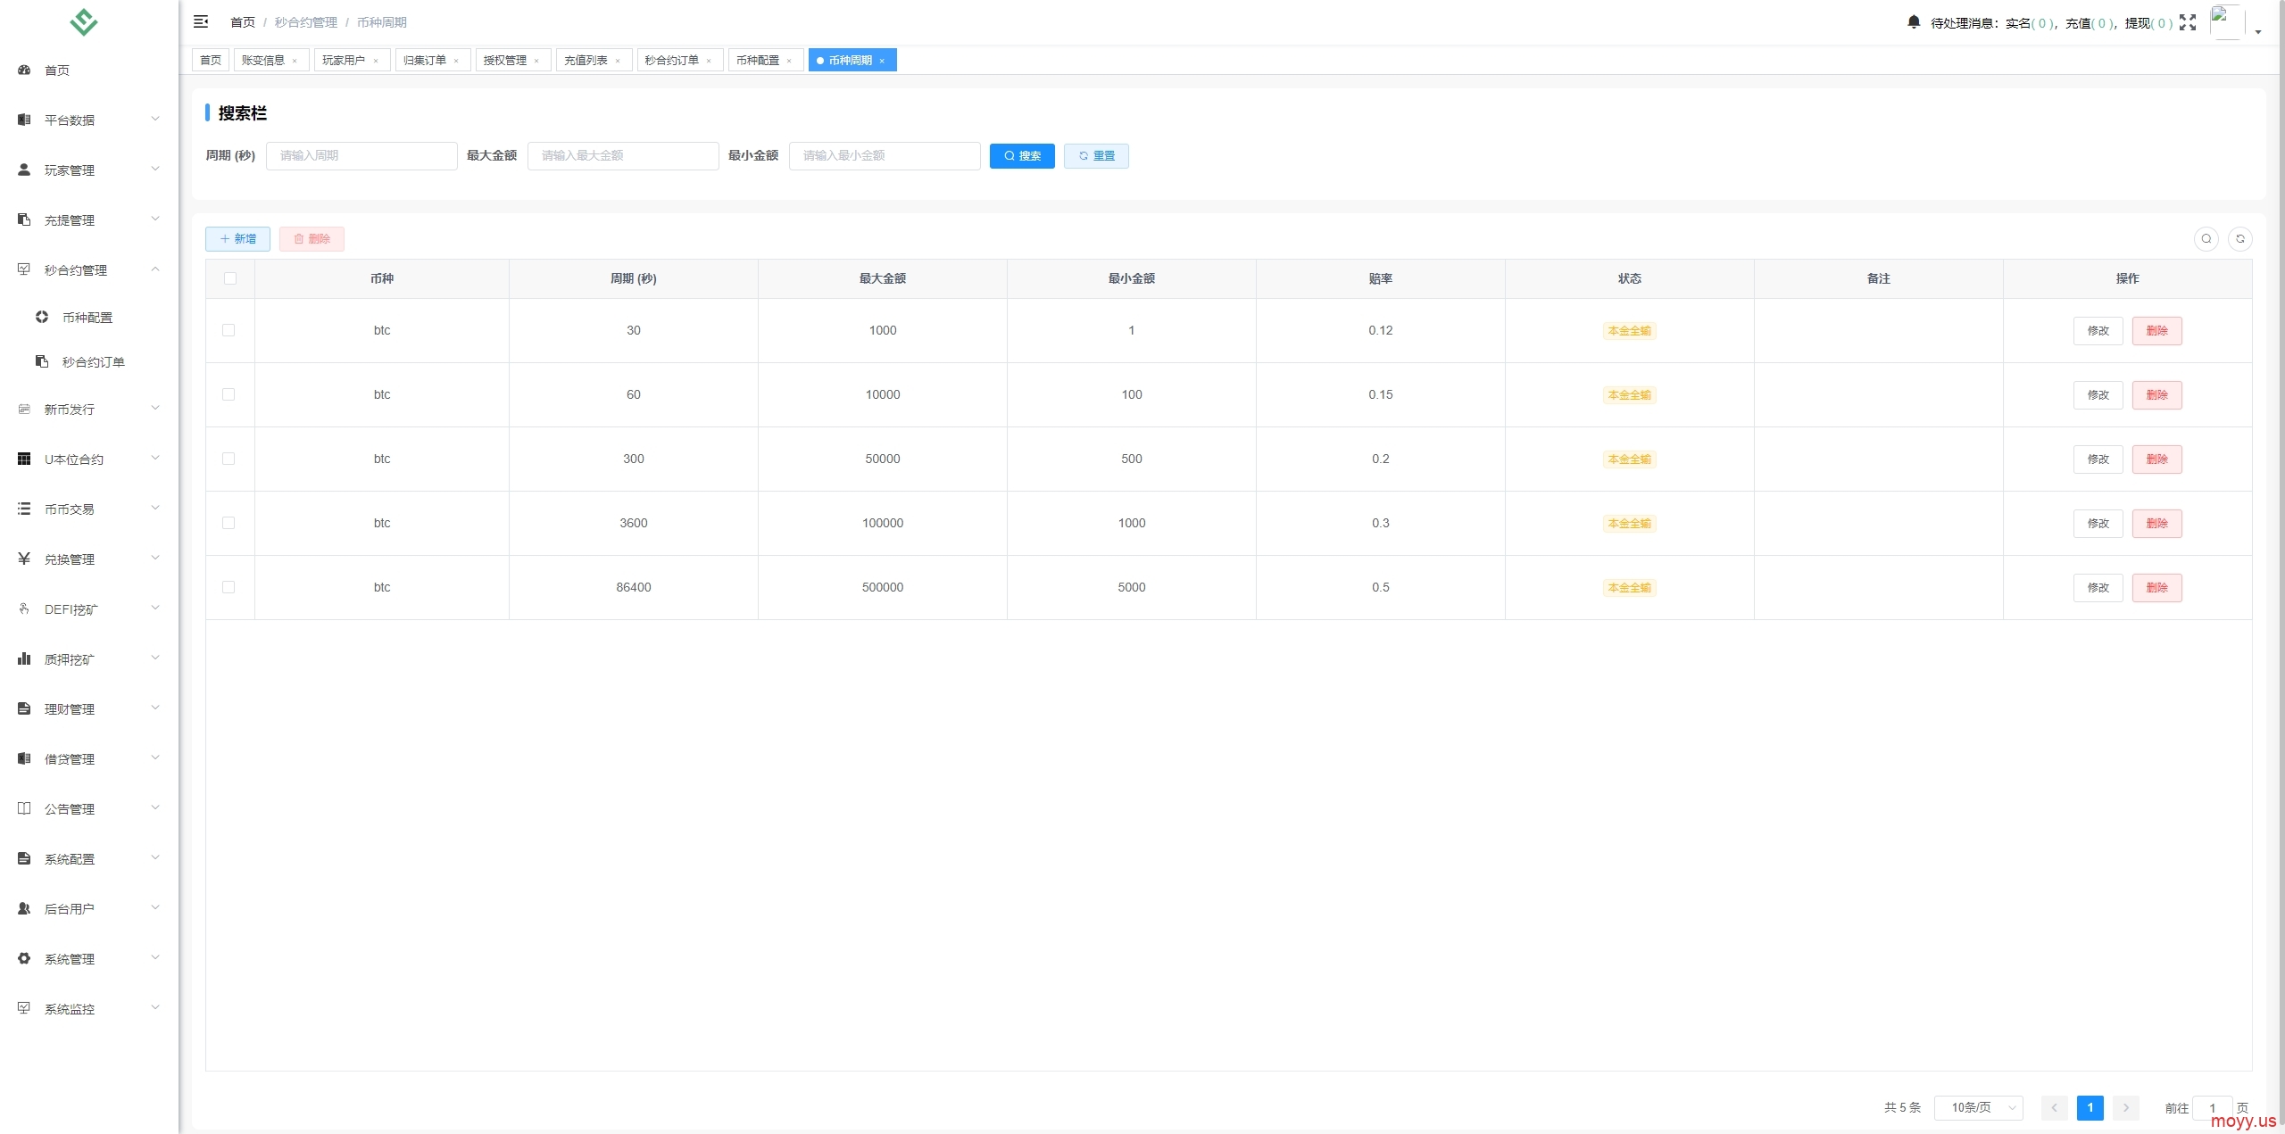Screen dimensions: 2285x1134
Task: Click 修改 for the period 30 row
Action: coord(2098,330)
